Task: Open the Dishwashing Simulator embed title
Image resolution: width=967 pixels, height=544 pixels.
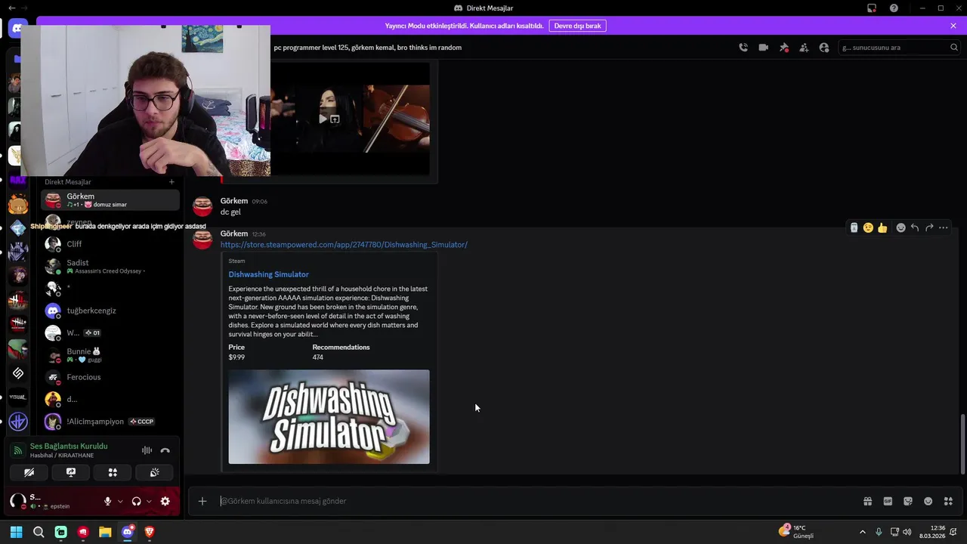Action: pos(269,274)
